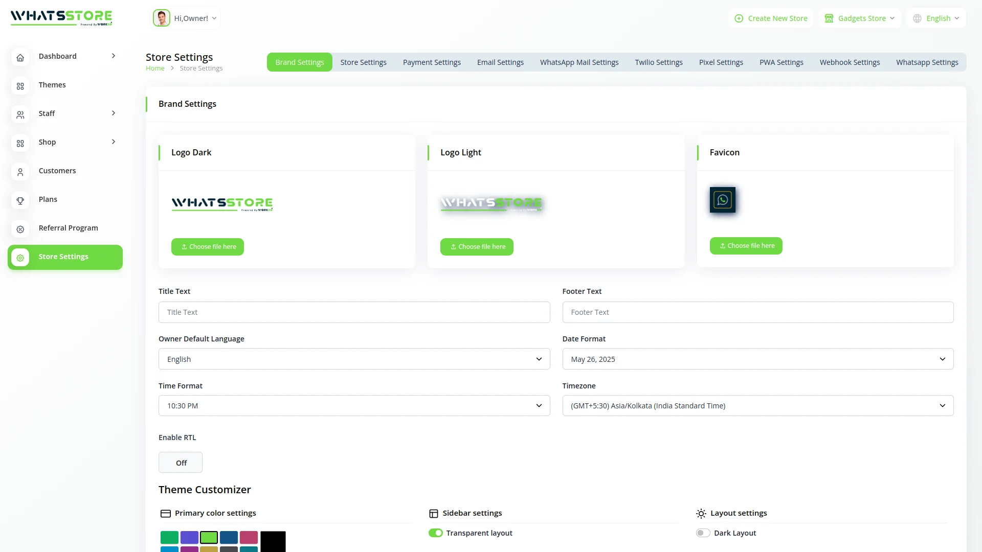Switch to the Pixel Settings tab
This screenshot has height=552, width=982.
[x=721, y=62]
